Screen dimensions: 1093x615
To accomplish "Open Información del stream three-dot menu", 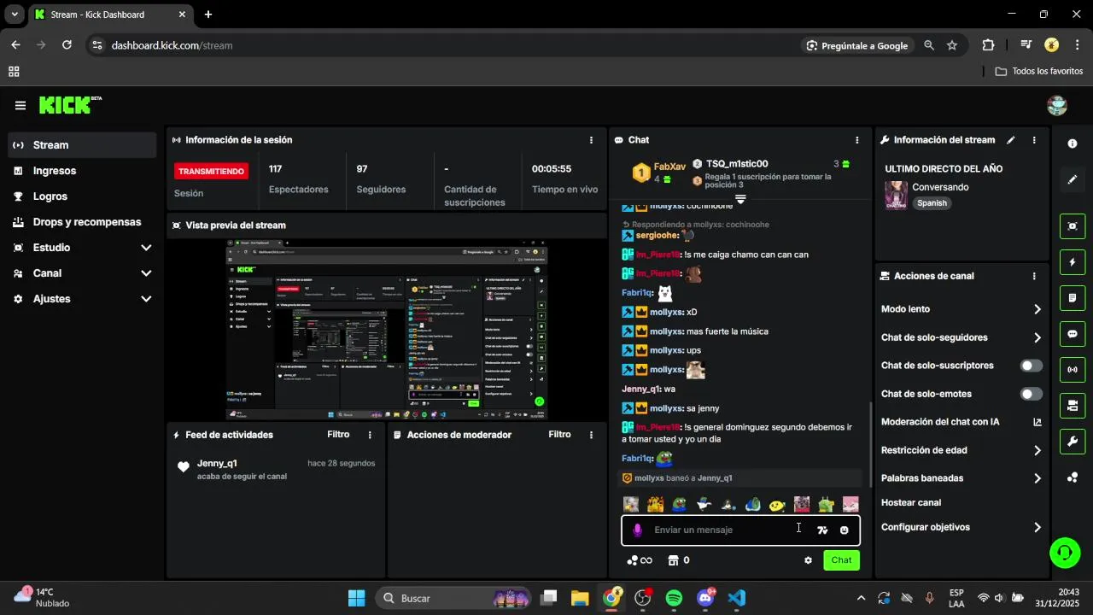I will point(1034,140).
